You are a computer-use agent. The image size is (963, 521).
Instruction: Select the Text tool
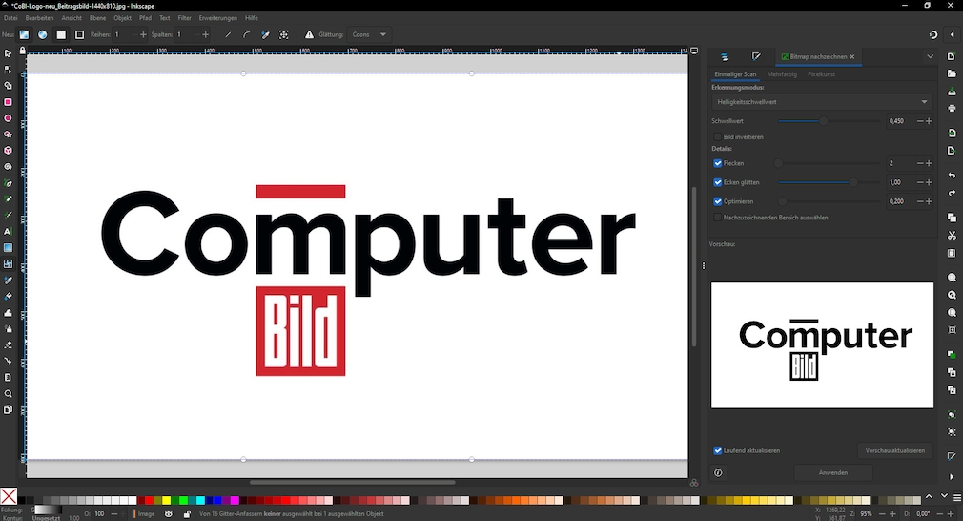click(x=8, y=232)
